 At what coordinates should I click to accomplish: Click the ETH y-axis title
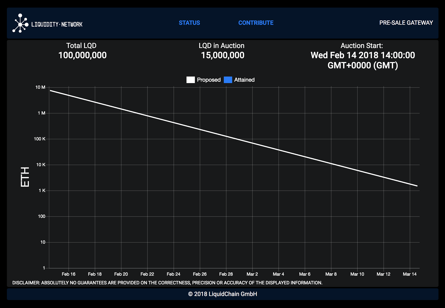[25, 177]
